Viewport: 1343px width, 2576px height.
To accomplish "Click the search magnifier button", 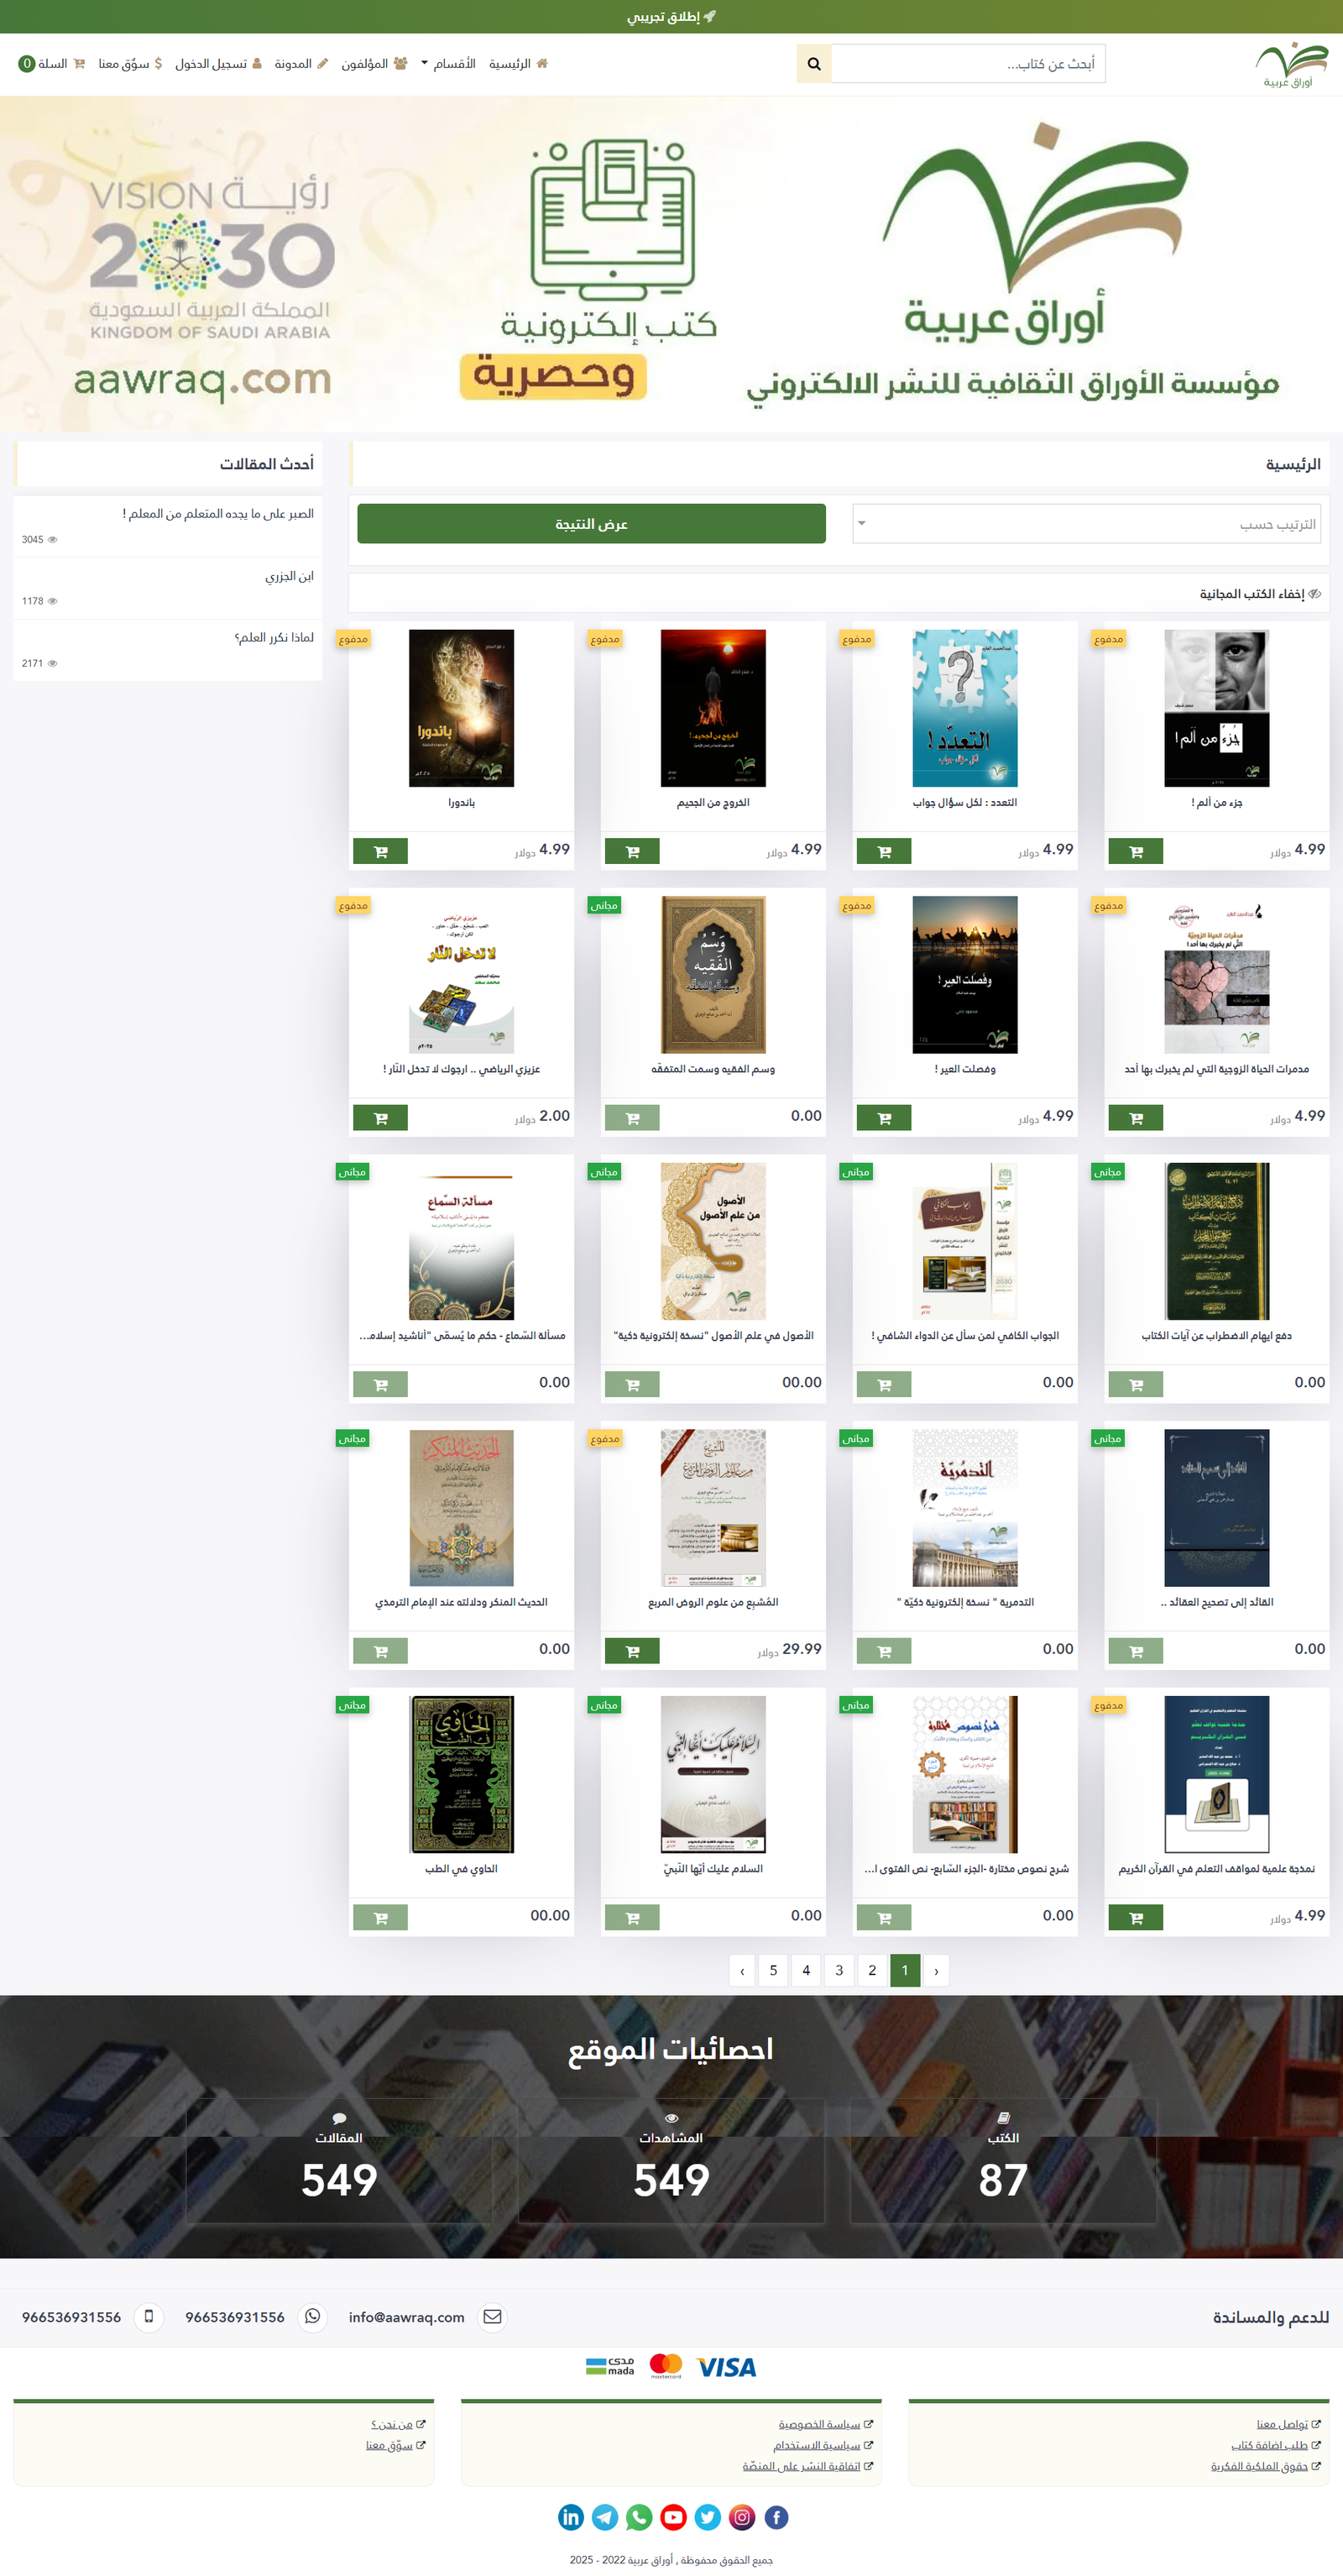I will [813, 64].
